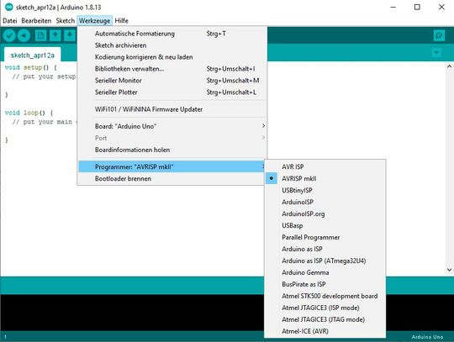
Task: Open Serieller Plotter
Action: tap(172, 92)
